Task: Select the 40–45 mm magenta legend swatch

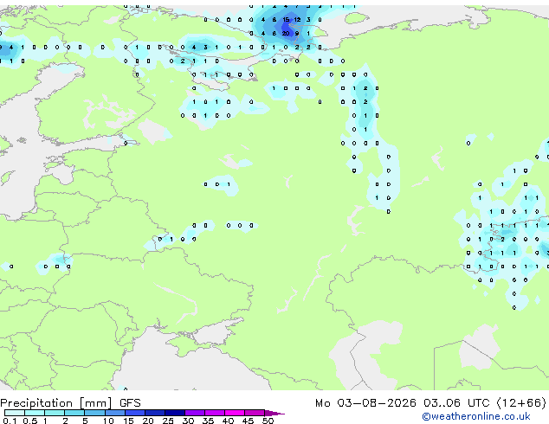Action: coord(235,413)
